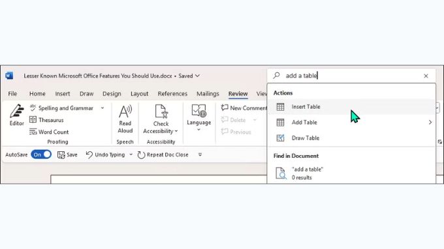This screenshot has width=444, height=249.
Task: Expand the Check Accessibility dropdown arrow
Action: pyautogui.click(x=176, y=131)
